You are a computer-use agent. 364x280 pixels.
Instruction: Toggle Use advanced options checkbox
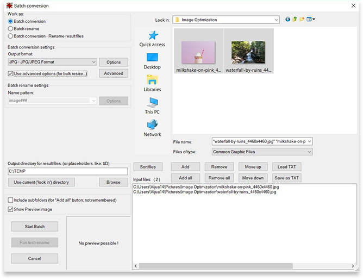tap(11, 73)
